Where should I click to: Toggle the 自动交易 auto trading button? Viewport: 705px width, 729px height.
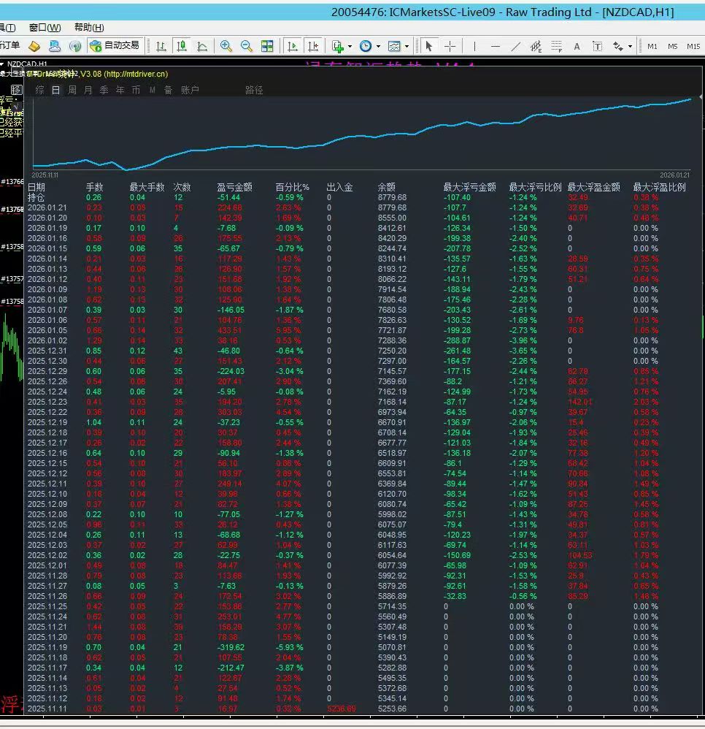click(x=115, y=45)
